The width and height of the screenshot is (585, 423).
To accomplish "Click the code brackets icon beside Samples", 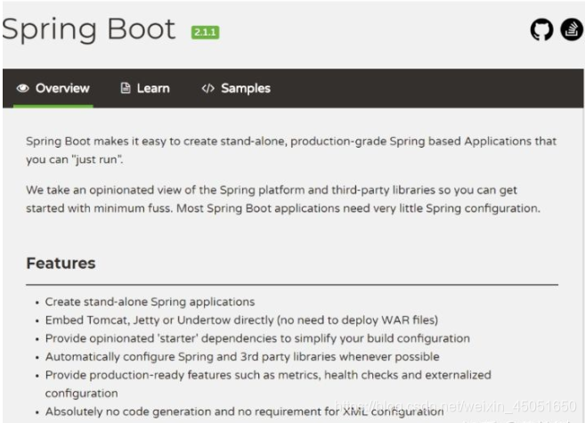I will tap(207, 88).
